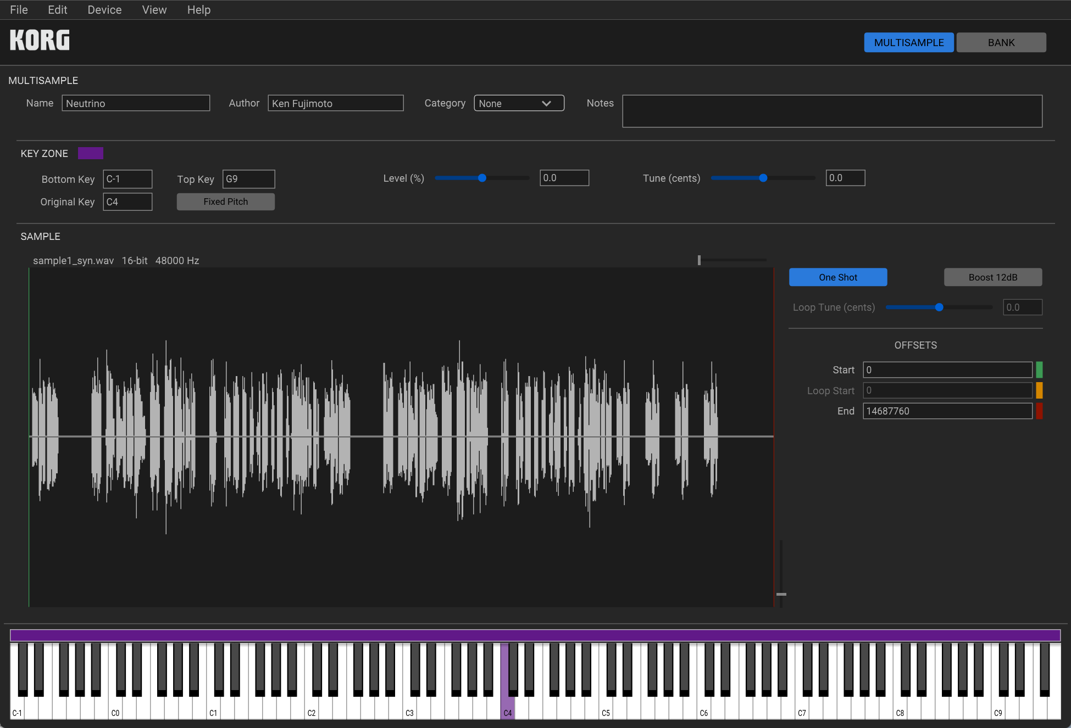Open the View menu
Image resolution: width=1071 pixels, height=728 pixels.
point(154,10)
